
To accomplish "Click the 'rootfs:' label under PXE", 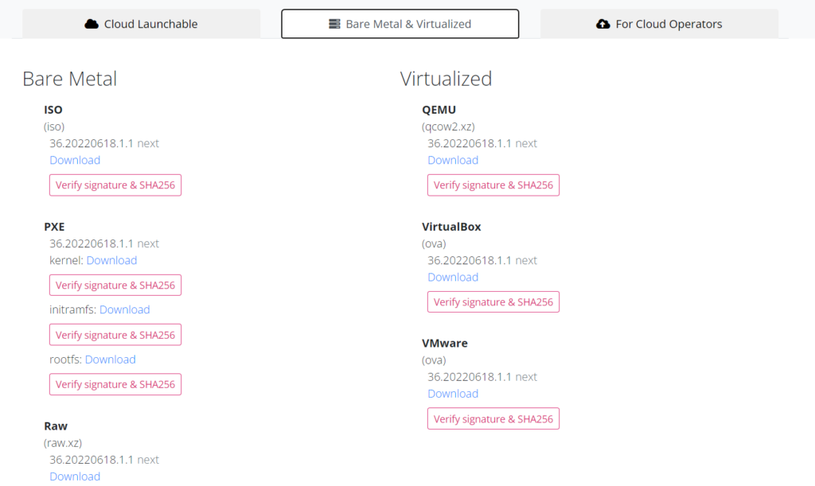I will pos(65,360).
